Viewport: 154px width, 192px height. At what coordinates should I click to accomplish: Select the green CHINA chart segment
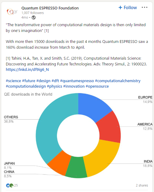pos(75,168)
